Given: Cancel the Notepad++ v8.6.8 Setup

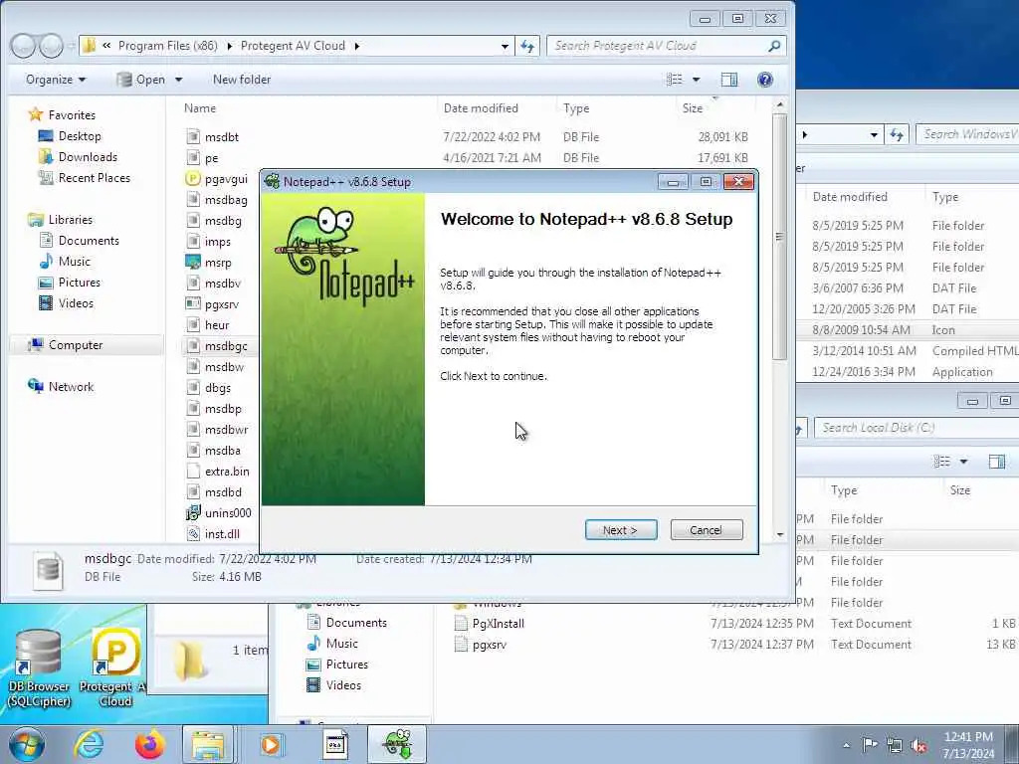Looking at the screenshot, I should [x=706, y=530].
